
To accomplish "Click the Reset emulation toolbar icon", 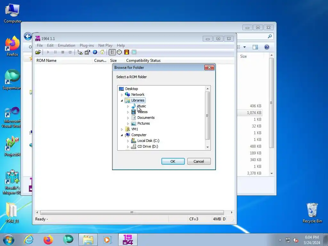I will coord(70,52).
